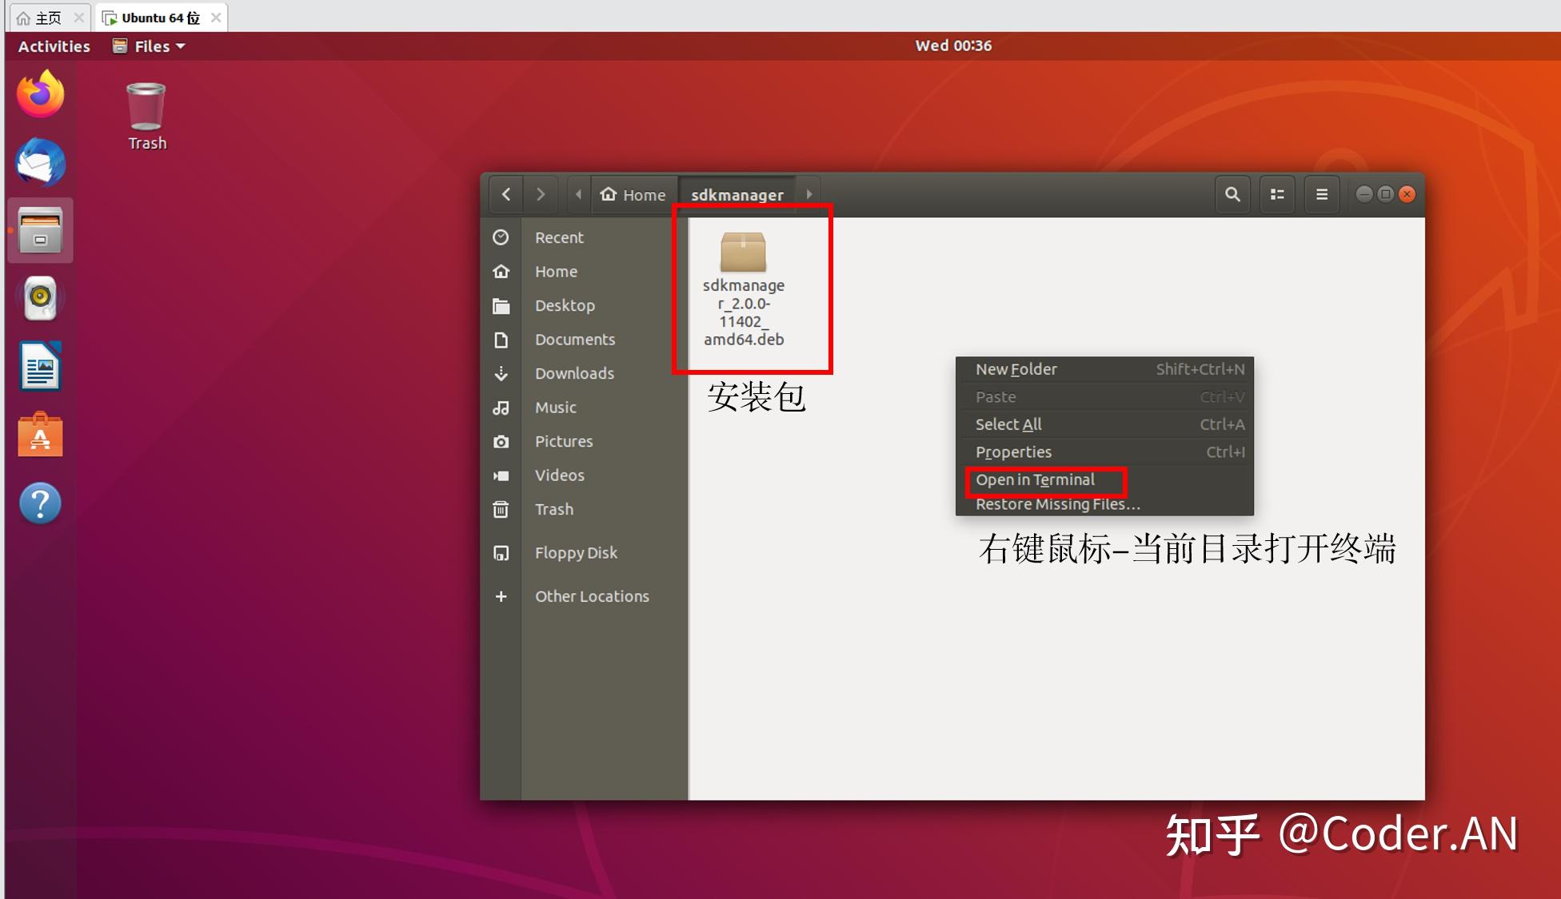1561x899 pixels.
Task: Click the search icon in Files
Action: click(1232, 194)
